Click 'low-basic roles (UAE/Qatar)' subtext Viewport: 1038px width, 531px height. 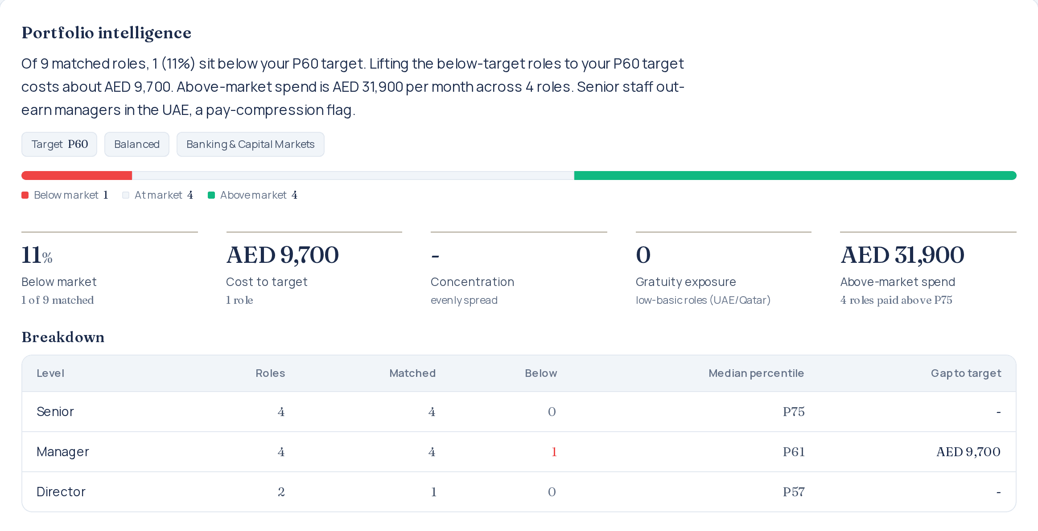pos(703,300)
